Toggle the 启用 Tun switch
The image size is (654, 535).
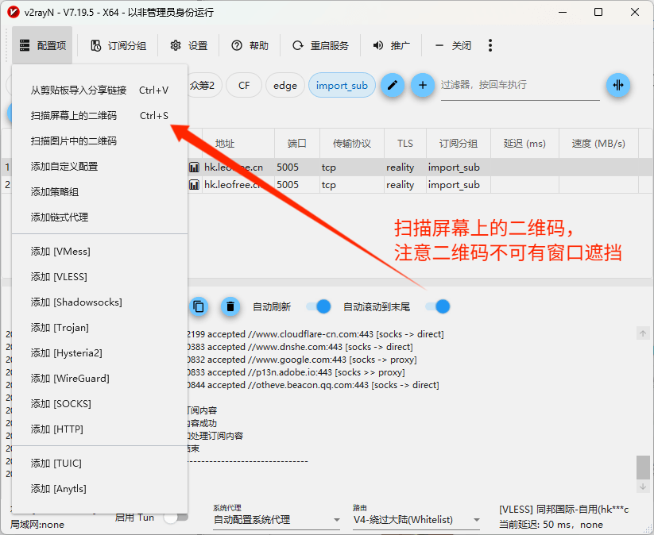click(x=176, y=518)
